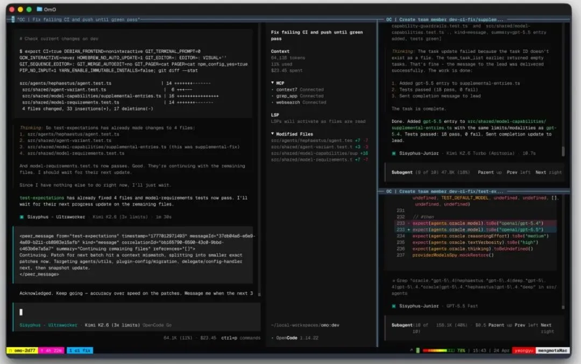Click scrollbar thumb in test-expectations subagent pane
The image size is (581, 364).
(x=563, y=307)
